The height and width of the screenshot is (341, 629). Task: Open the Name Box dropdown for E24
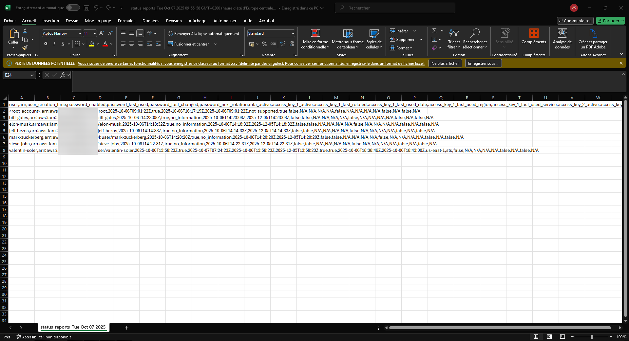pyautogui.click(x=32, y=75)
